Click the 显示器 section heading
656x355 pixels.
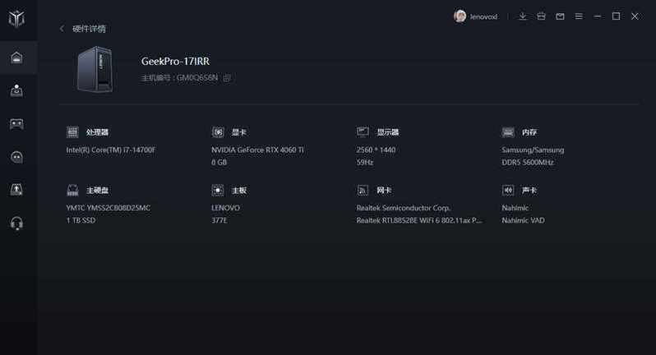(x=388, y=132)
